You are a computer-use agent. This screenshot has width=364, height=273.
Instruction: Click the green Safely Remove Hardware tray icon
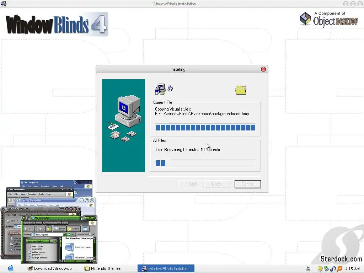point(326,269)
